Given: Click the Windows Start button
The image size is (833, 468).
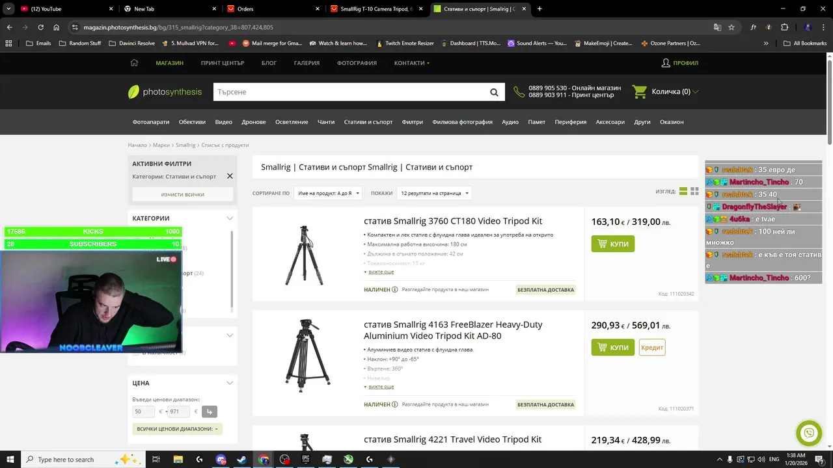Looking at the screenshot, I should coord(10,460).
